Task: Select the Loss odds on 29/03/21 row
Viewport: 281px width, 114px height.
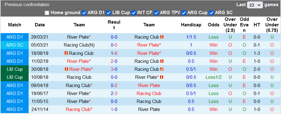Action: tap(213, 37)
